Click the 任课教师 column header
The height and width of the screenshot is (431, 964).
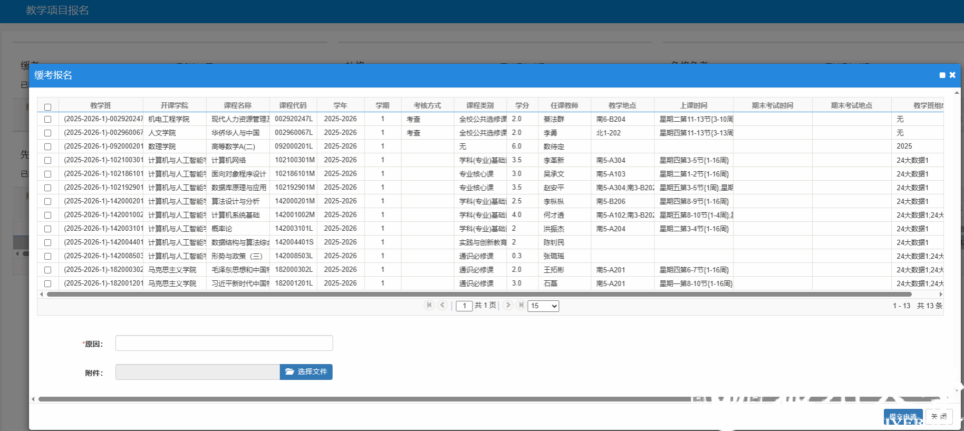[564, 105]
